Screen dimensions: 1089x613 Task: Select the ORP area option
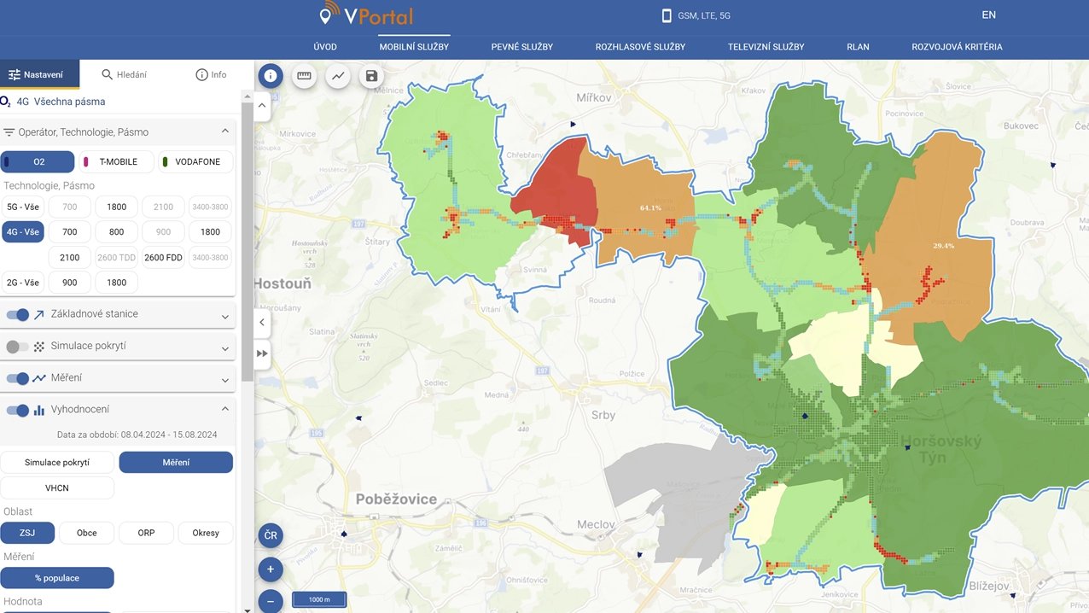(145, 533)
